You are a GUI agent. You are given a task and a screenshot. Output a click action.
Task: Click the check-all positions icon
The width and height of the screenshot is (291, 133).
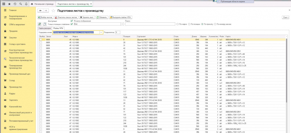coord(40,24)
